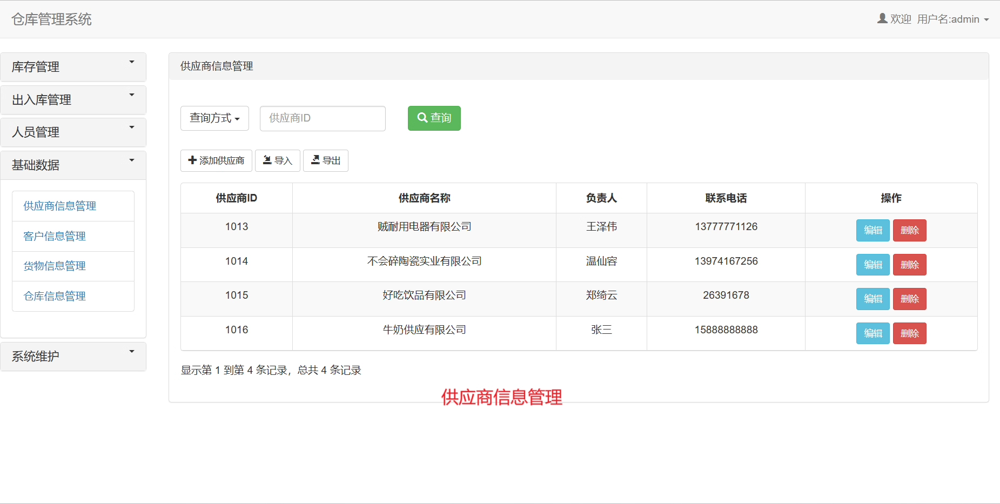This screenshot has height=504, width=1000.
Task: Delete supplier 1016 with 删除 button
Action: tap(910, 333)
